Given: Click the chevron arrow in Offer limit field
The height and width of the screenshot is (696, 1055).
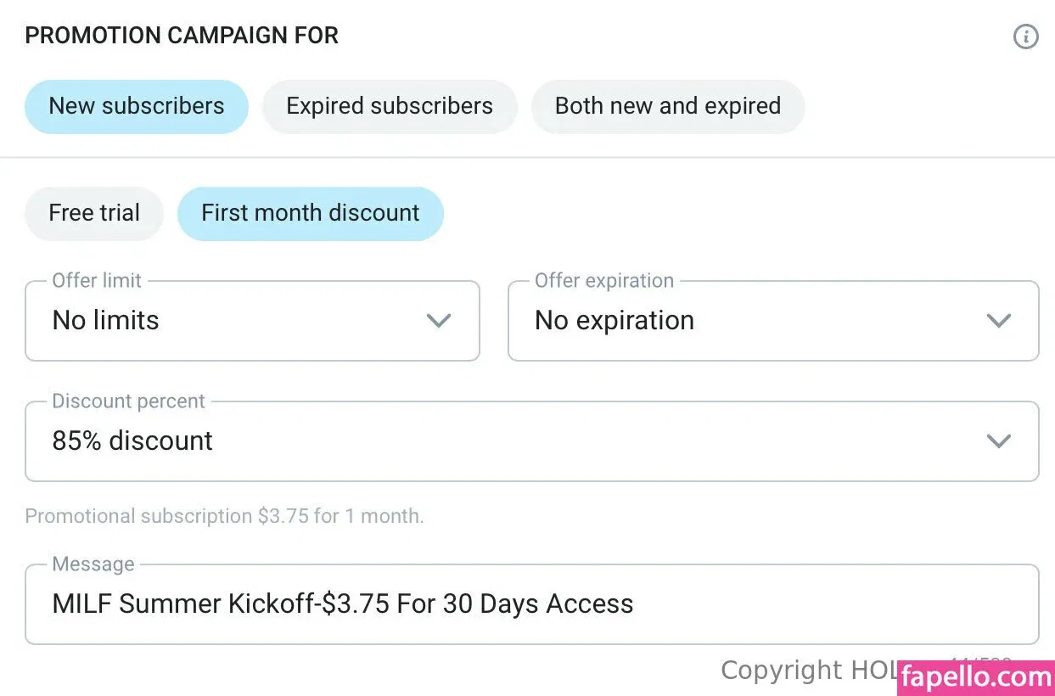Looking at the screenshot, I should [x=438, y=321].
